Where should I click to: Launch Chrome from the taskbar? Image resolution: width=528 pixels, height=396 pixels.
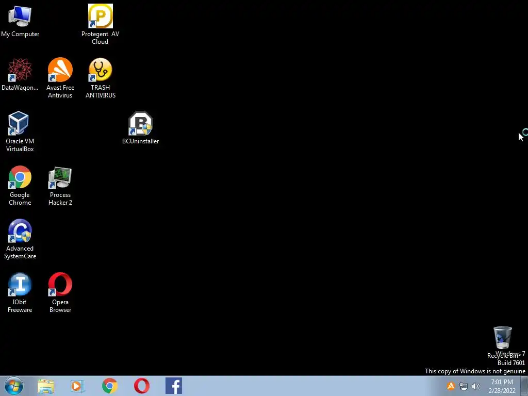click(110, 386)
